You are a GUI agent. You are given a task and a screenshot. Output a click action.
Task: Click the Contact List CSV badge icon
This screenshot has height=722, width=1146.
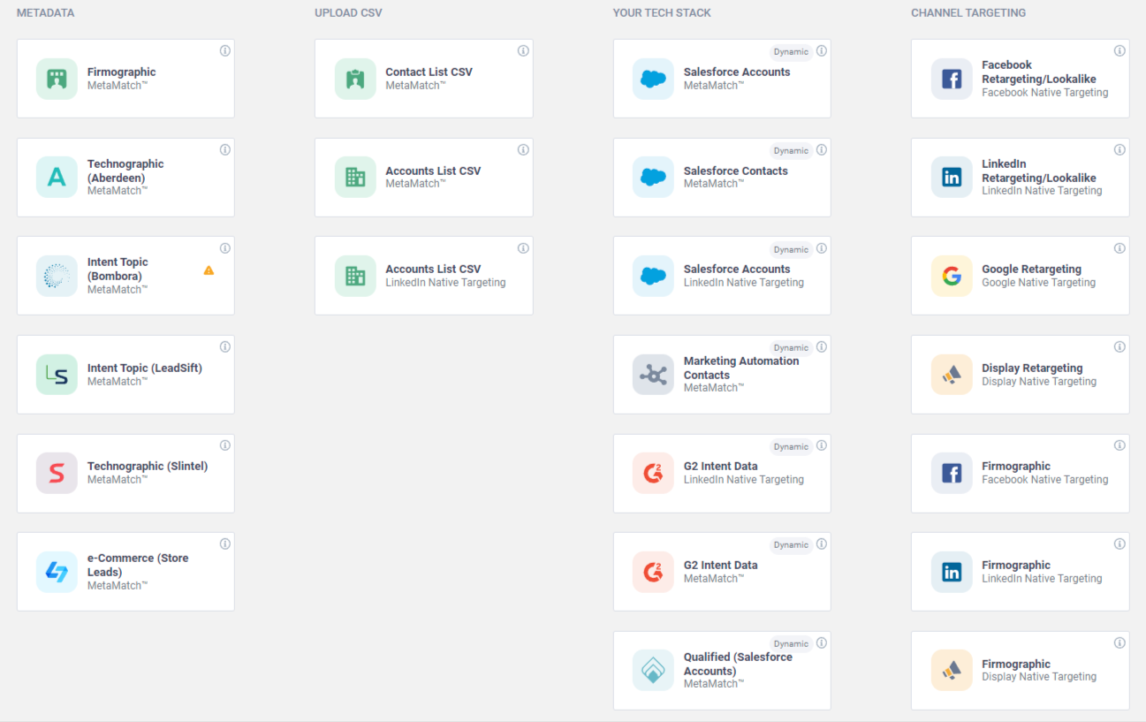coord(355,79)
